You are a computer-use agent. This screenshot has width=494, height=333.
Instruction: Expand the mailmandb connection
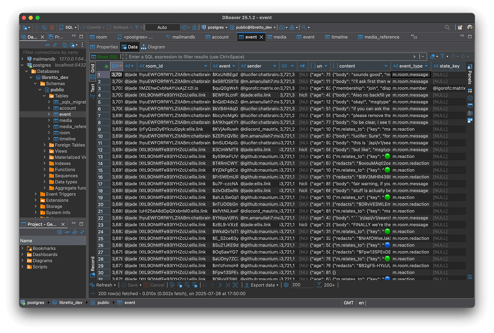click(x=23, y=59)
